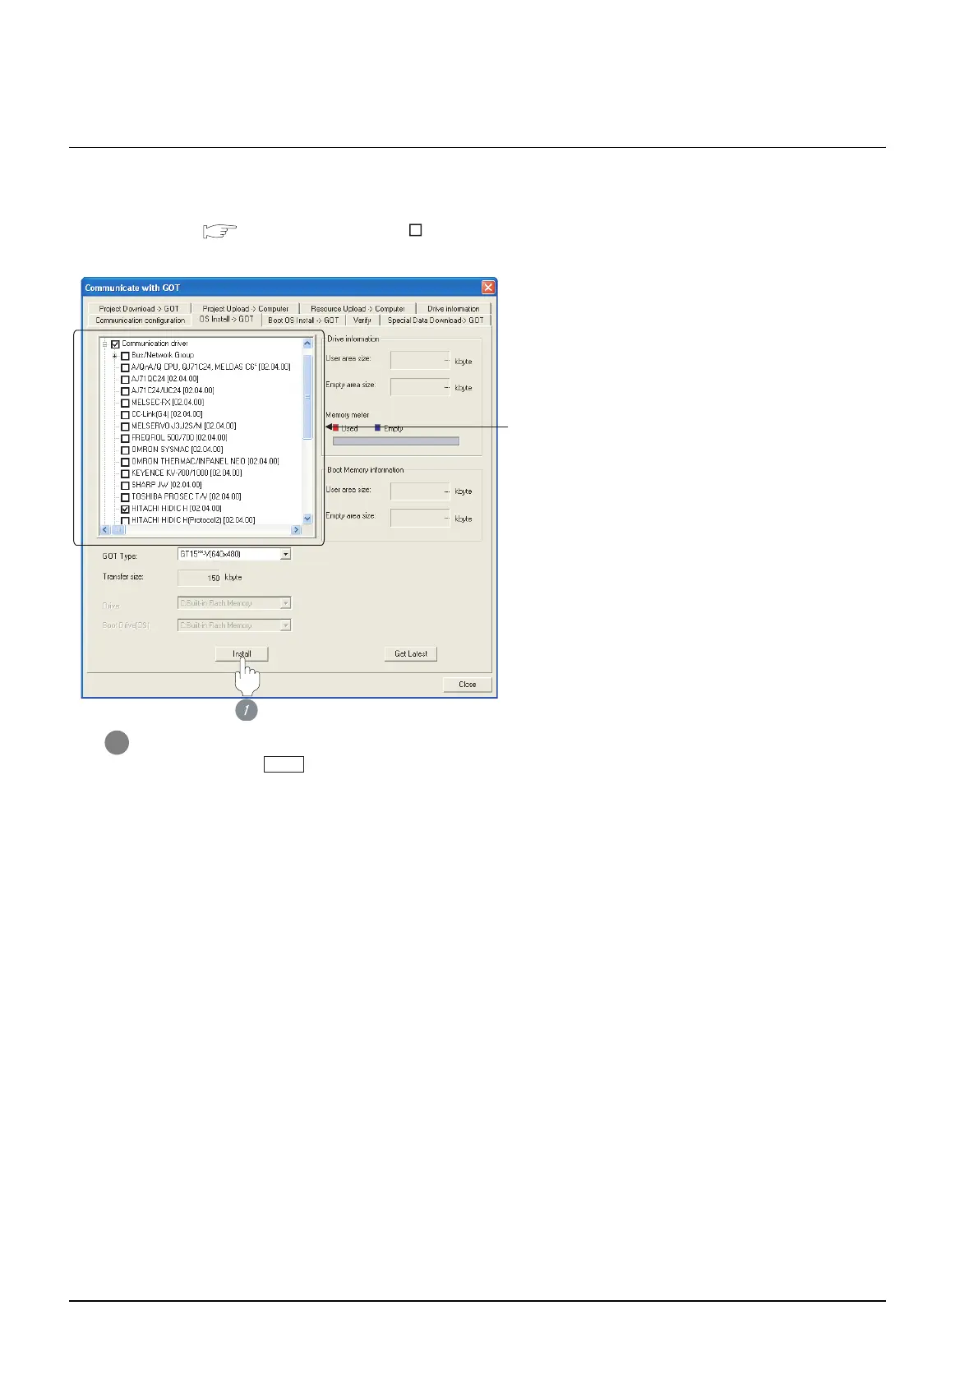Select the HITACHI HIDIC H [02.04.00] row text
The height and width of the screenshot is (1384, 978).
pyautogui.click(x=177, y=509)
